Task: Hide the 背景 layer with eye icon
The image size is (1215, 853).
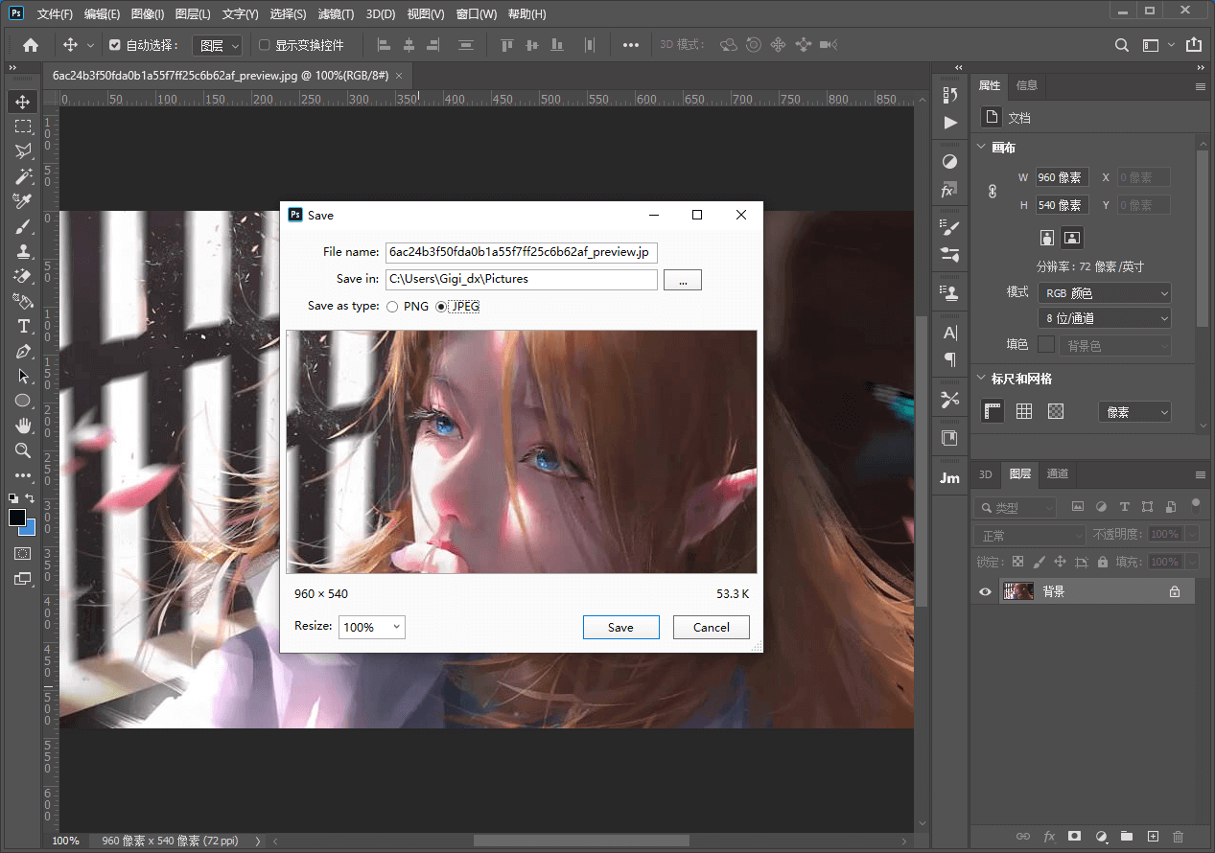Action: click(985, 592)
